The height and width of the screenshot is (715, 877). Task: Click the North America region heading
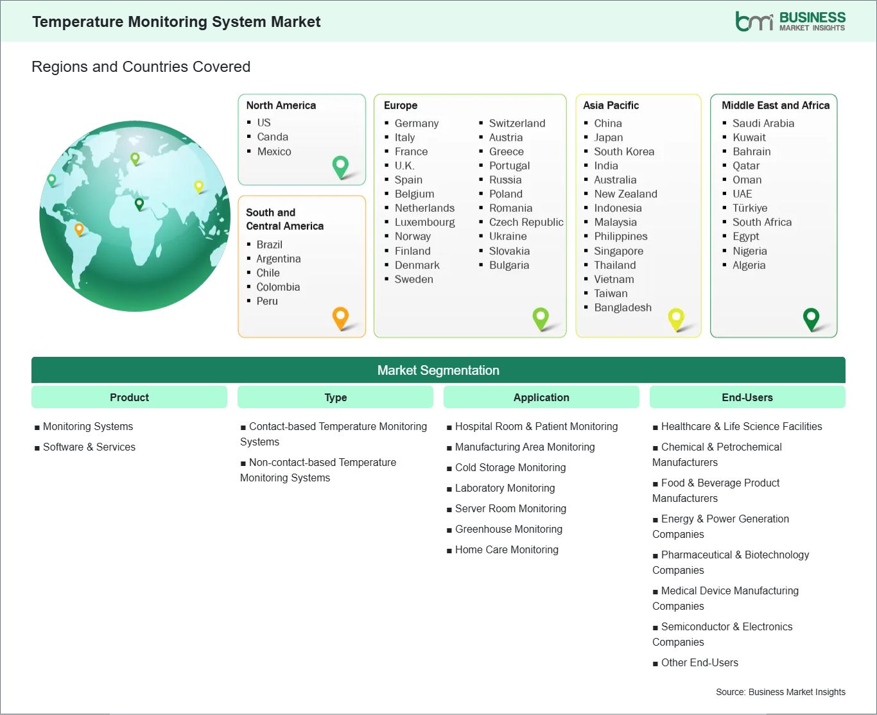281,105
